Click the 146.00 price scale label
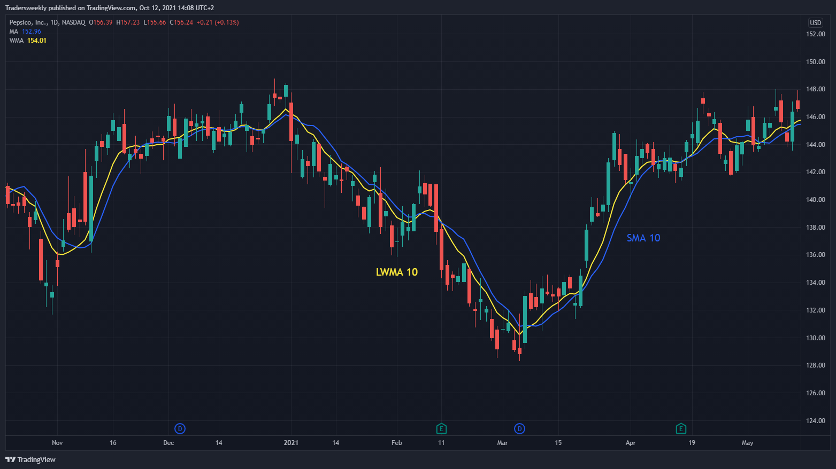 (816, 117)
